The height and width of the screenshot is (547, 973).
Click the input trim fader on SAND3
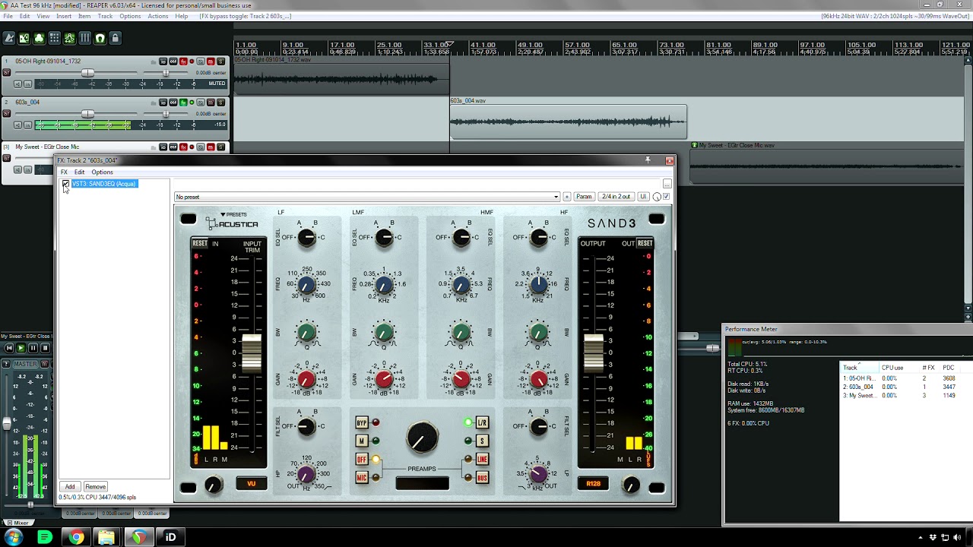click(252, 352)
